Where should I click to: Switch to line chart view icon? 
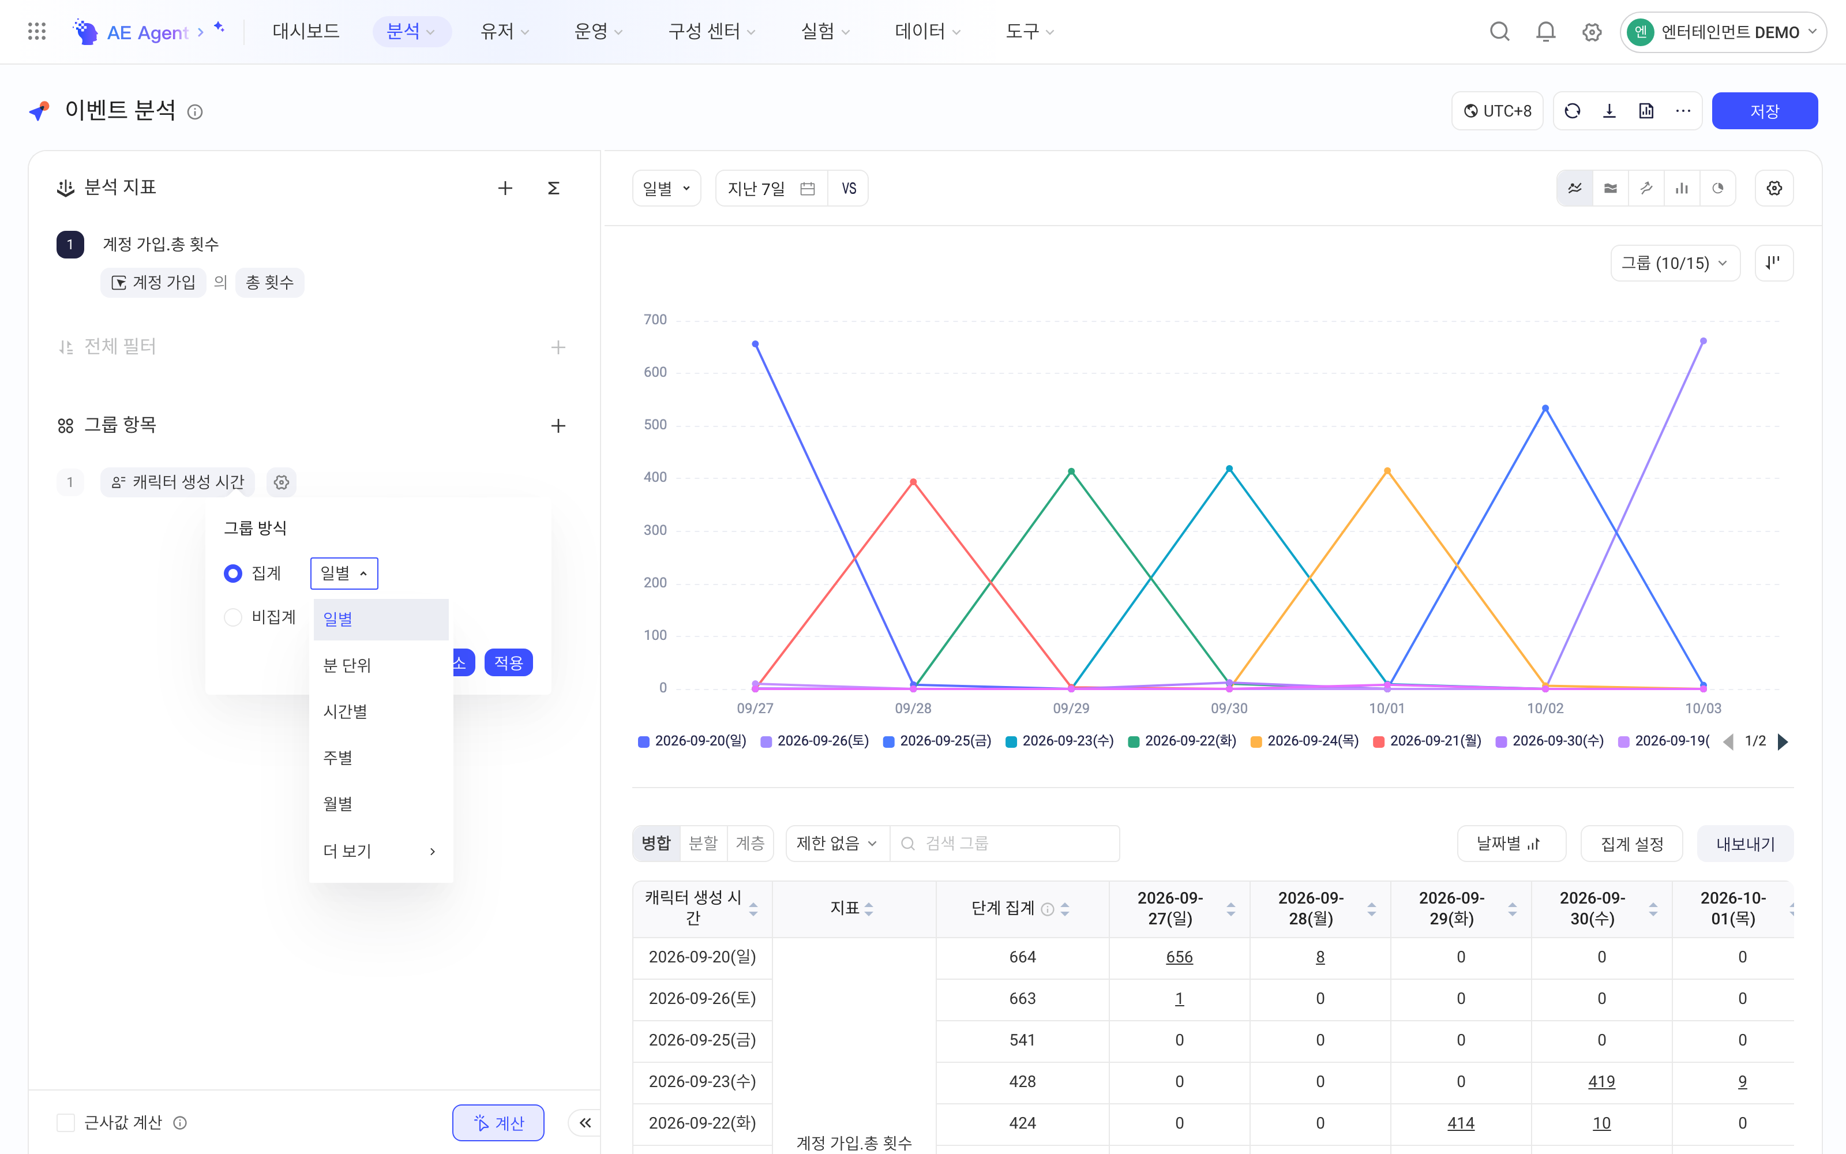click(1574, 188)
